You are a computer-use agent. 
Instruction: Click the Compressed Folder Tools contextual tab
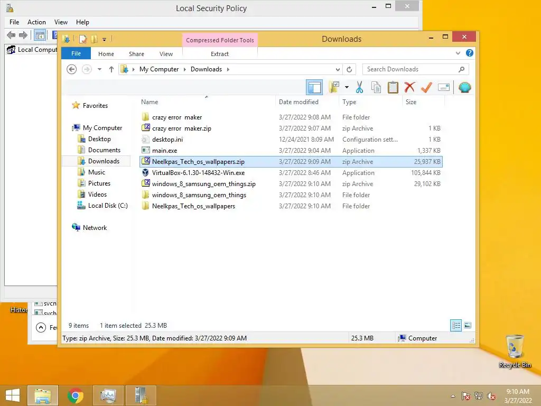pos(220,40)
